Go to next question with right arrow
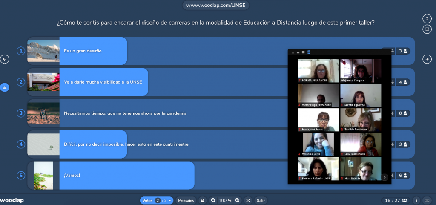 pos(427,59)
